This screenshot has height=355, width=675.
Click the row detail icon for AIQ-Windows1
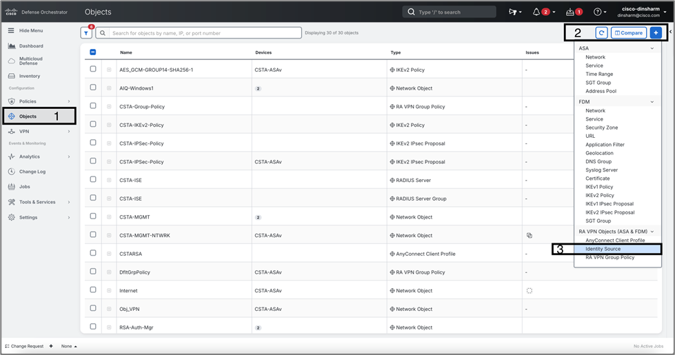109,88
